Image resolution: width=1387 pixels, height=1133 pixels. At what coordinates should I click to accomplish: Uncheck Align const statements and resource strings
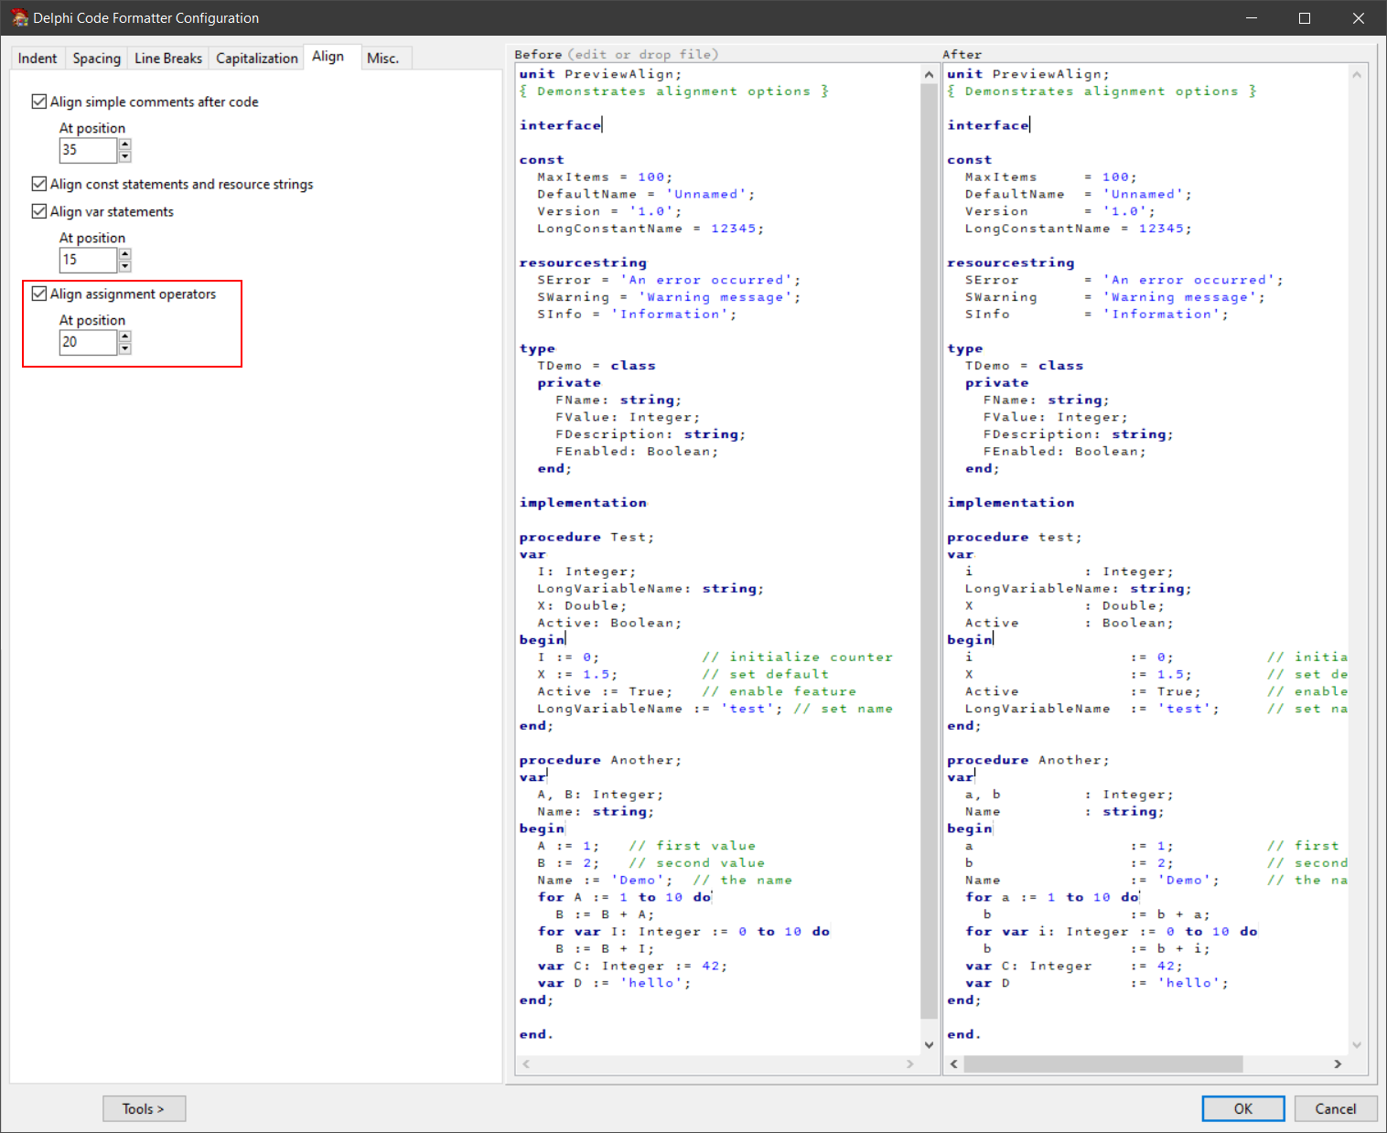(39, 184)
